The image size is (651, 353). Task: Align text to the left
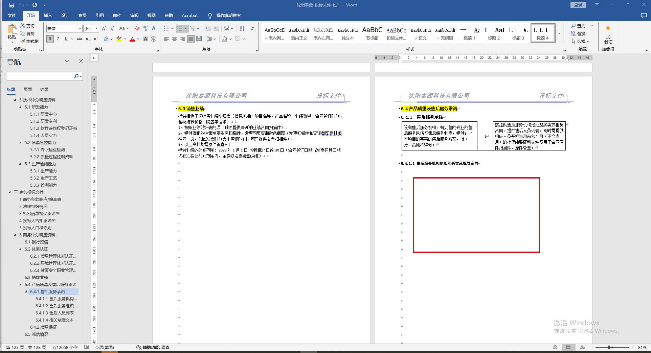pyautogui.click(x=166, y=39)
